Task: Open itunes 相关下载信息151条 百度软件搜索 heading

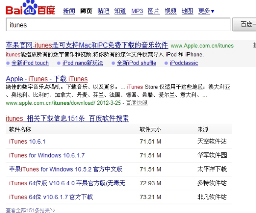Action: [x=67, y=118]
